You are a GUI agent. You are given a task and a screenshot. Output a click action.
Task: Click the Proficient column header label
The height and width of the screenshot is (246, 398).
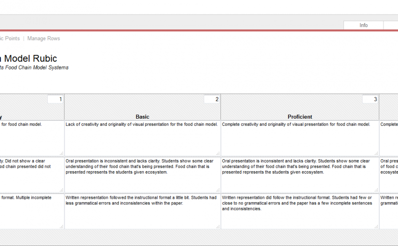pos(300,117)
